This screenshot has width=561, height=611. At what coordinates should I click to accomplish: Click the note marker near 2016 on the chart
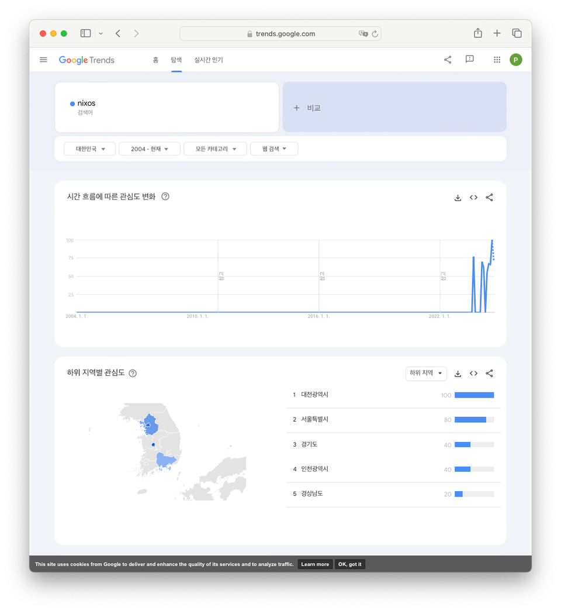point(322,276)
